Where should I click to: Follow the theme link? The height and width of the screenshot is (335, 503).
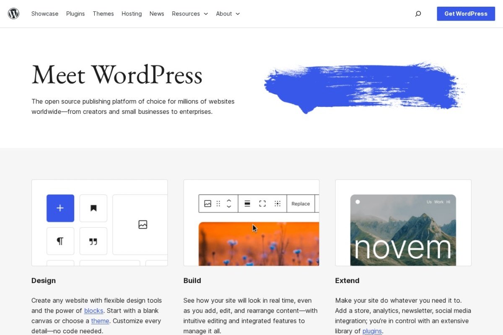100,321
